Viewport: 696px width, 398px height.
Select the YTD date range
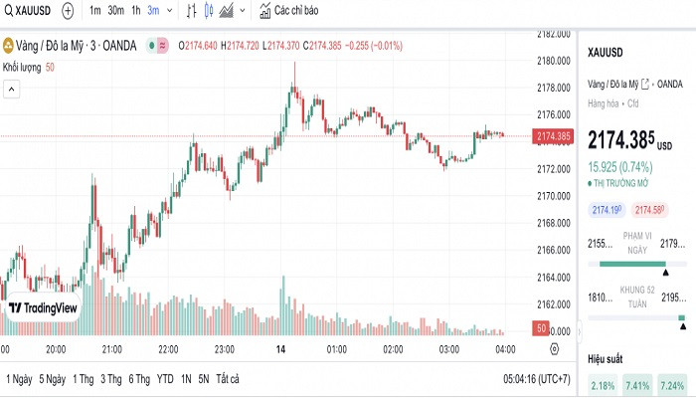coord(165,379)
